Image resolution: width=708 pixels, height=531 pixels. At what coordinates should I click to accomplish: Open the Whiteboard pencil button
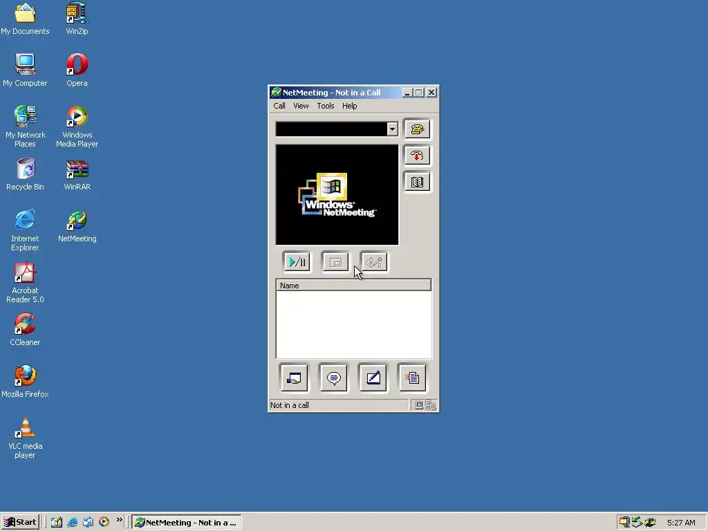pyautogui.click(x=373, y=378)
